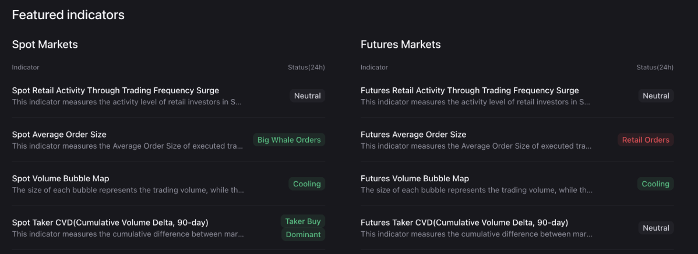698x254 pixels.
Task: Open the Spot Average Order Size indicator
Action: [x=59, y=135]
